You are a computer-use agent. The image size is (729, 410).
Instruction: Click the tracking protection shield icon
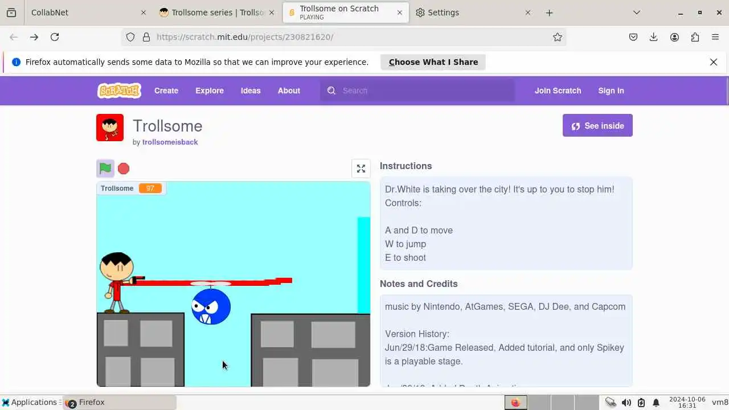(130, 37)
